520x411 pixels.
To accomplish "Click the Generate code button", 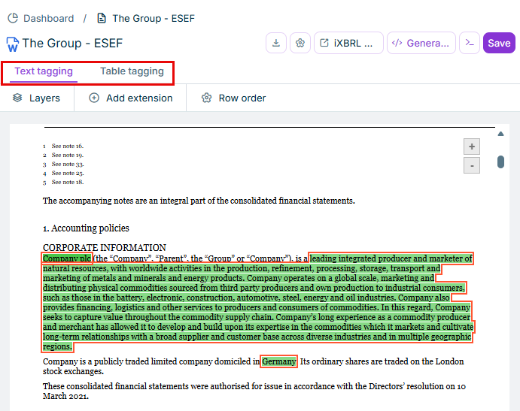I will pos(421,43).
